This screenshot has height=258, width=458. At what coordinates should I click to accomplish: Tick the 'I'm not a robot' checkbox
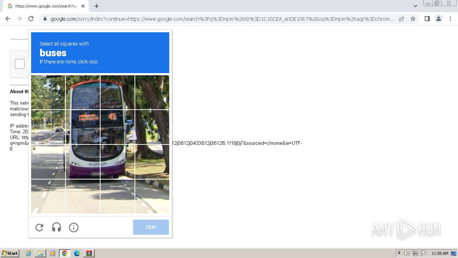20,64
